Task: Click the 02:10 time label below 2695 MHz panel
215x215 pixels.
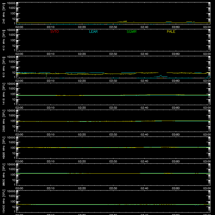Action: [x=51, y=135]
